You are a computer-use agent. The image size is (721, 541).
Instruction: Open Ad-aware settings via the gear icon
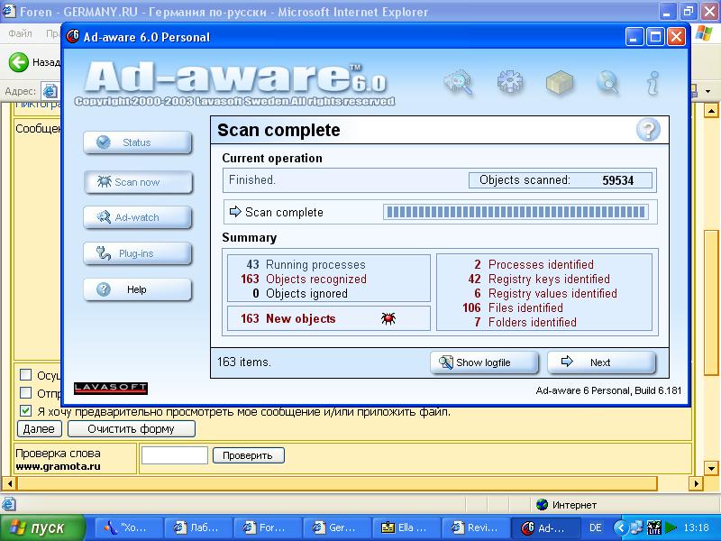[510, 82]
